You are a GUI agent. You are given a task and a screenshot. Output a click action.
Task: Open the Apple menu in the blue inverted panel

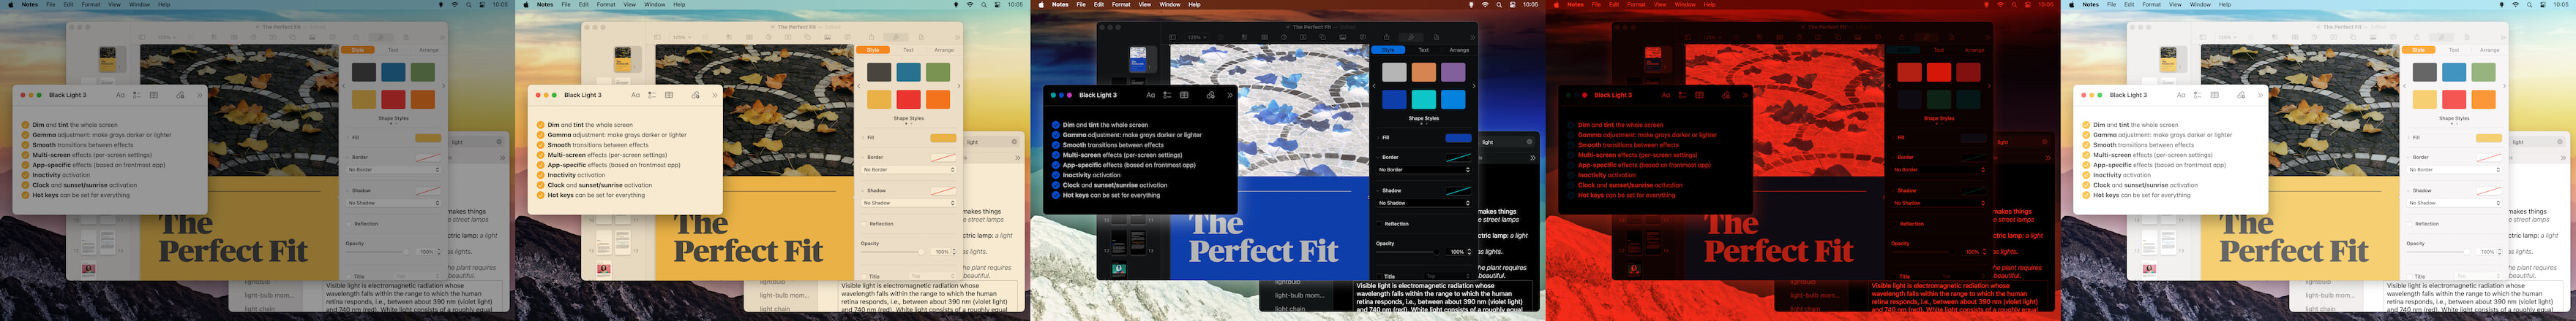tap(1040, 4)
